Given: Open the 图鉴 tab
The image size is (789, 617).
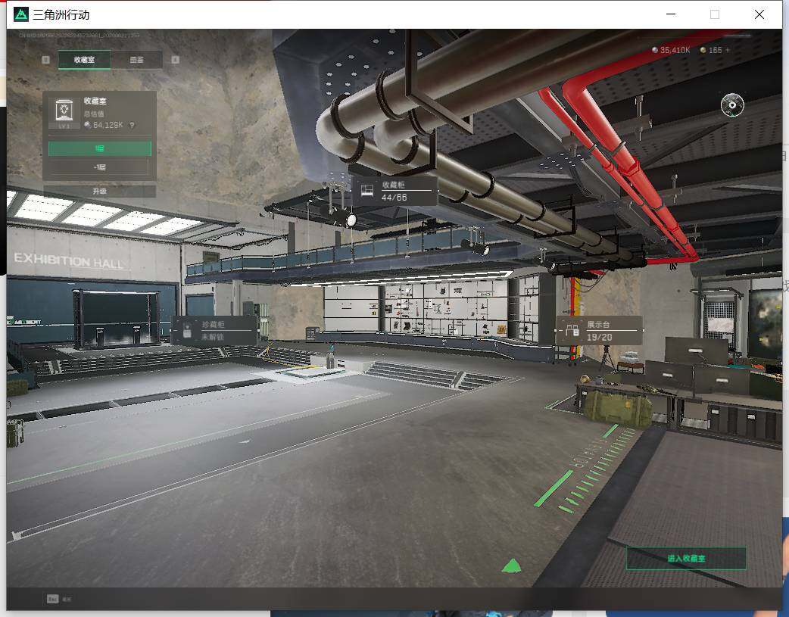Looking at the screenshot, I should click(x=137, y=59).
